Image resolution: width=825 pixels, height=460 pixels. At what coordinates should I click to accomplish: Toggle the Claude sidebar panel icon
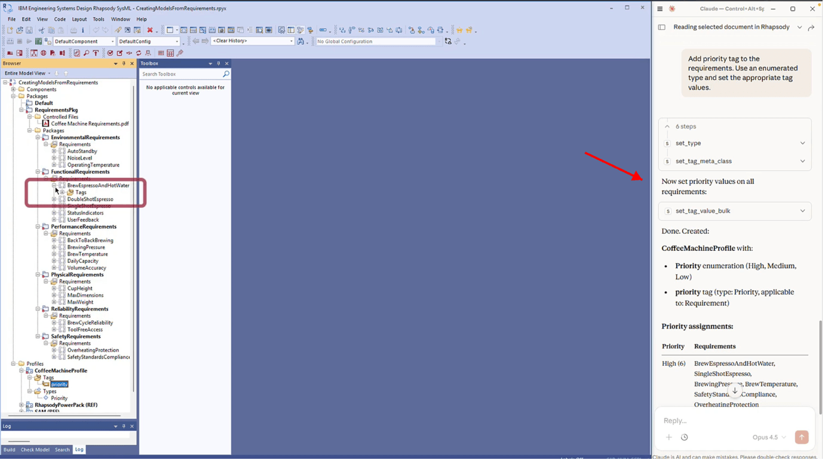pos(661,27)
